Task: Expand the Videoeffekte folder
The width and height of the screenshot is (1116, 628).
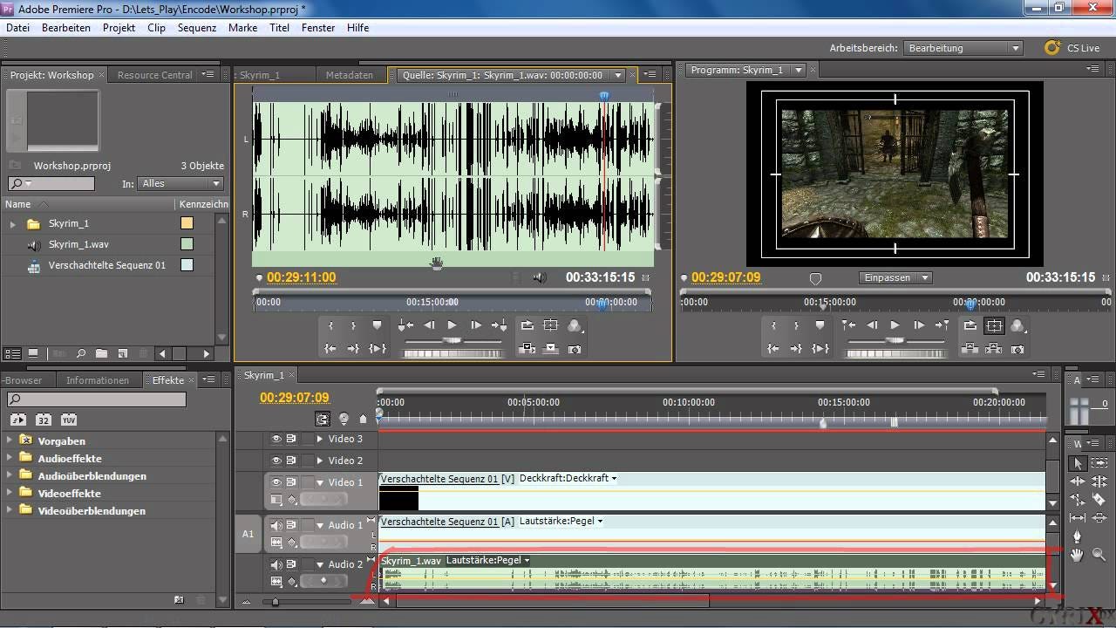Action: [10, 493]
